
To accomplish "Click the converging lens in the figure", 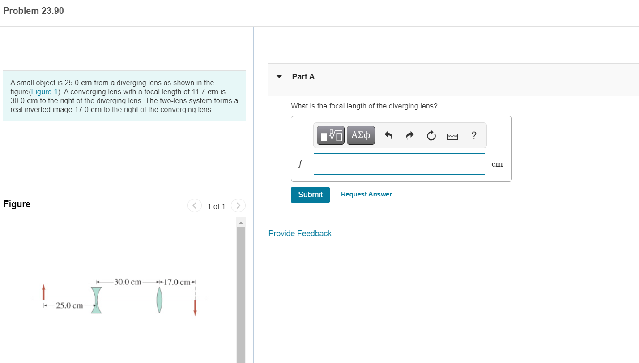I will (159, 300).
